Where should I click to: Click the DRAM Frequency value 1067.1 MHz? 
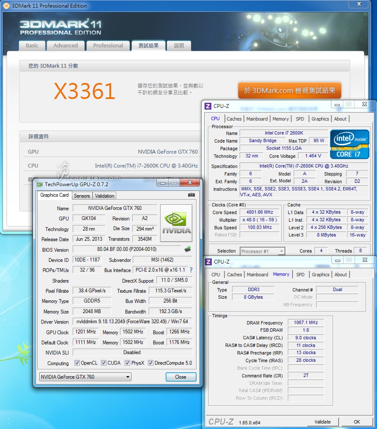(x=306, y=322)
